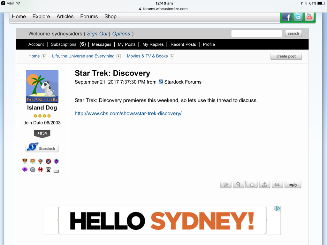Viewport: 327px width, 245px height.
Task: Open Account in the black user bar
Action: click(x=36, y=44)
